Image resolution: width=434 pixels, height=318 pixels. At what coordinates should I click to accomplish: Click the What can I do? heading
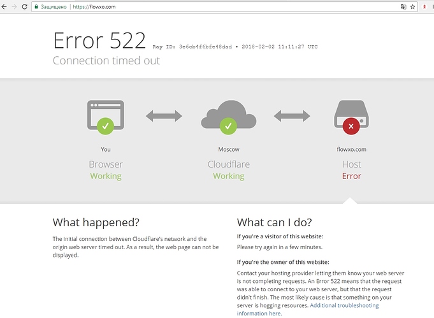click(x=274, y=222)
